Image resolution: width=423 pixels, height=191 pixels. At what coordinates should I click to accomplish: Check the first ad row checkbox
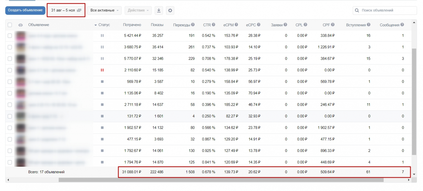(10, 36)
